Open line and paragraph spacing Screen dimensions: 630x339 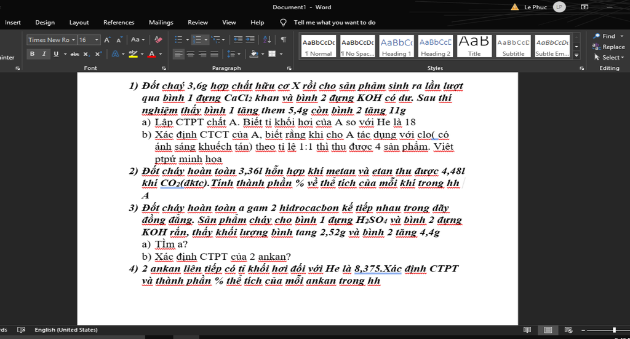[x=231, y=54]
